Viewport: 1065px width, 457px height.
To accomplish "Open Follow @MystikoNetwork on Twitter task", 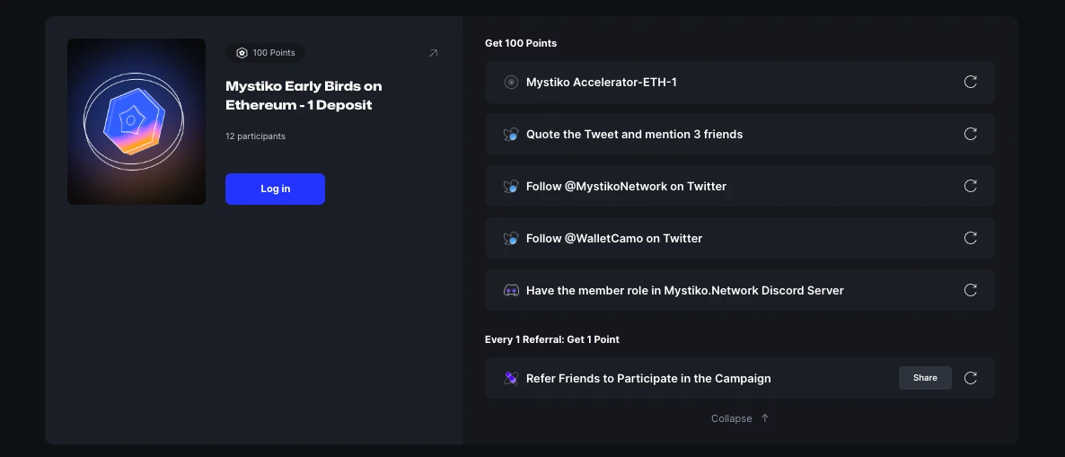I will 626,186.
